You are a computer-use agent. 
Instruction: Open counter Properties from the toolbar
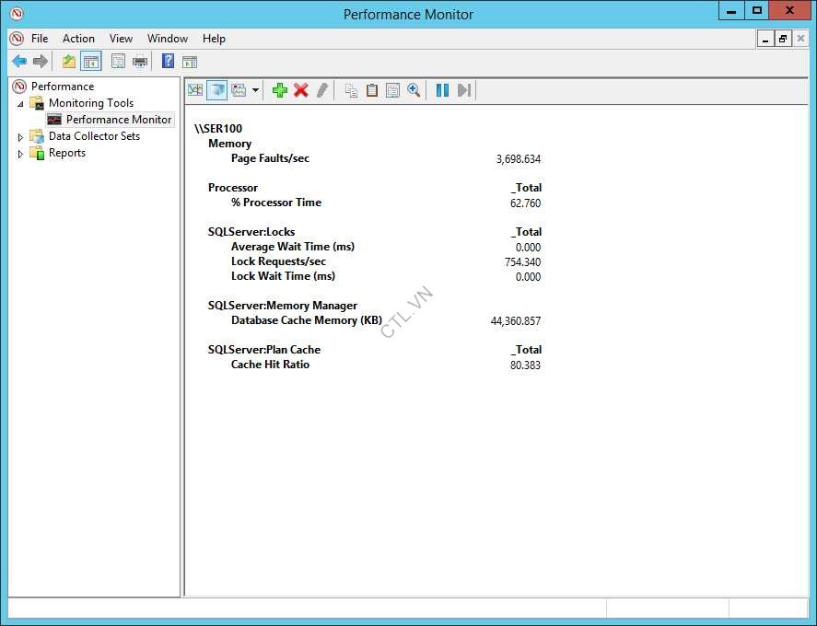tap(393, 89)
